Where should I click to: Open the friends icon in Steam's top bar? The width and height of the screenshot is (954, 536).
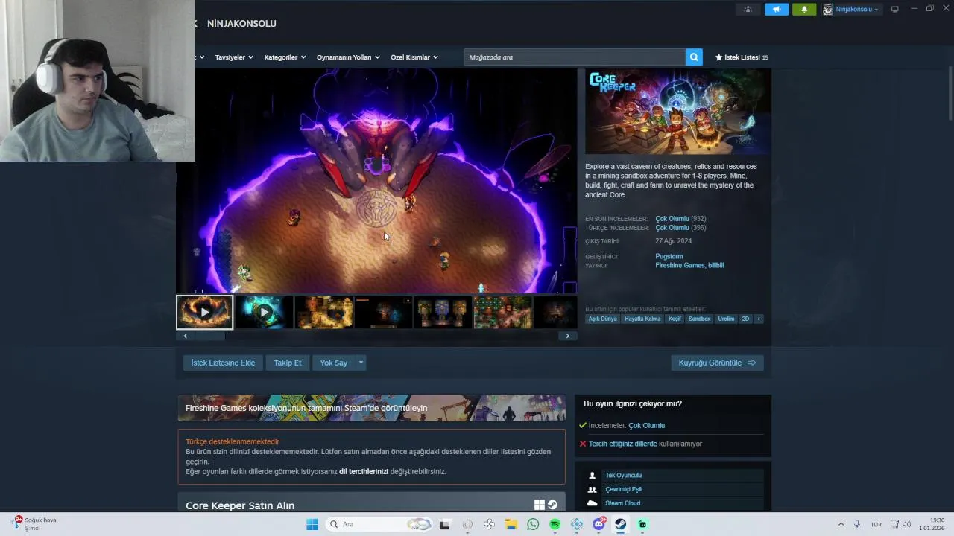(748, 10)
